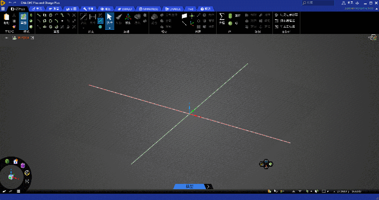
Task: Click the user account icon
Action: pos(343,3)
